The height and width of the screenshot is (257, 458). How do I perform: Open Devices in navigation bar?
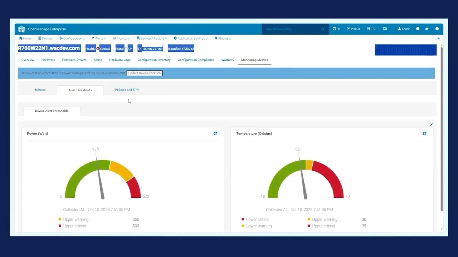coord(45,38)
